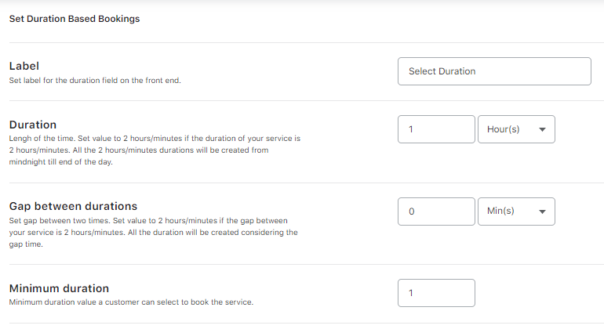Click the Label input containing Select Duration
This screenshot has width=604, height=329.
tap(494, 71)
